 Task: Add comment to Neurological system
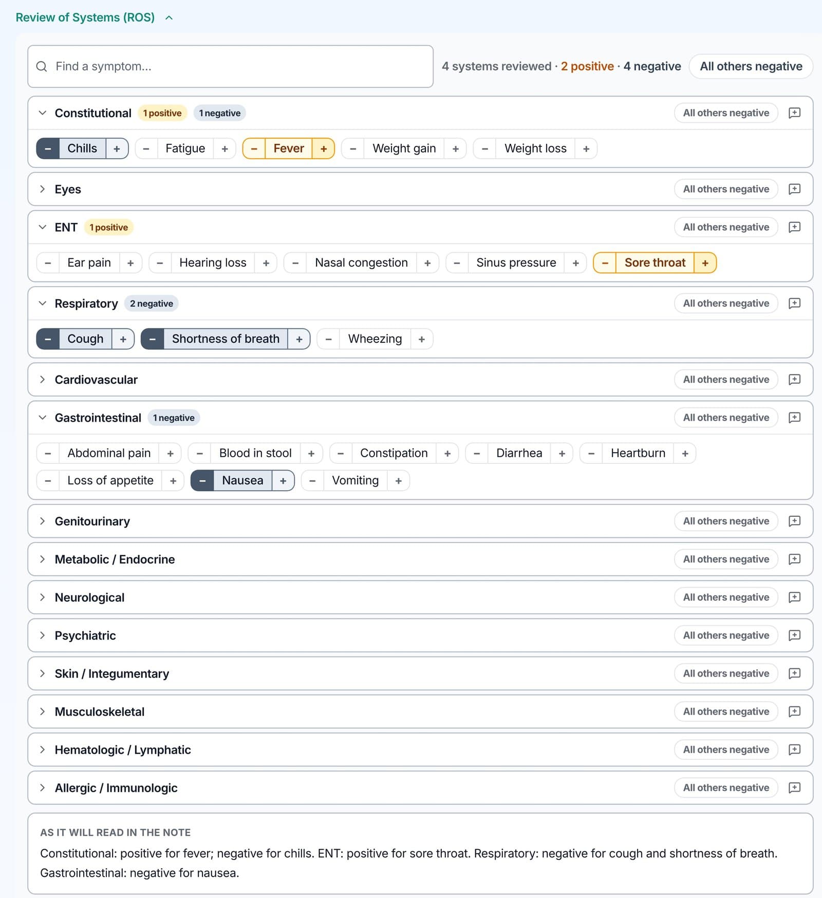794,597
